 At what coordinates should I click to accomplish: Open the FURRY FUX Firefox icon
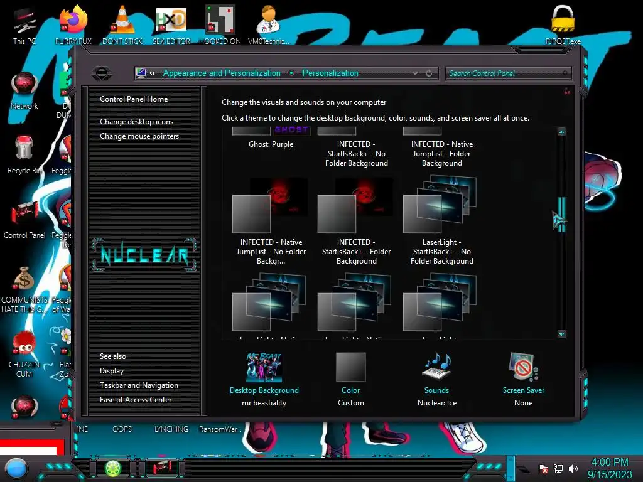73,24
